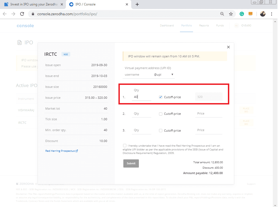Click the console logo
The height and width of the screenshot is (207, 278).
coord(25,26)
